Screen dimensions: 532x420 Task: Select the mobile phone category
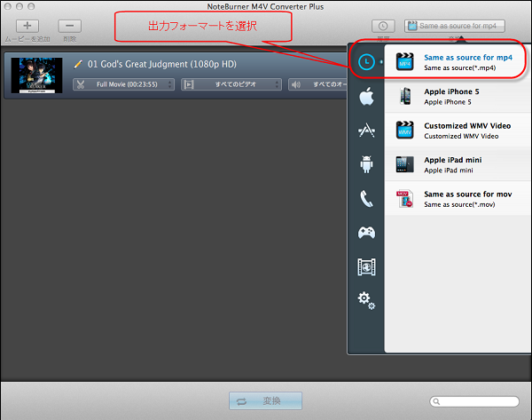[x=366, y=198]
